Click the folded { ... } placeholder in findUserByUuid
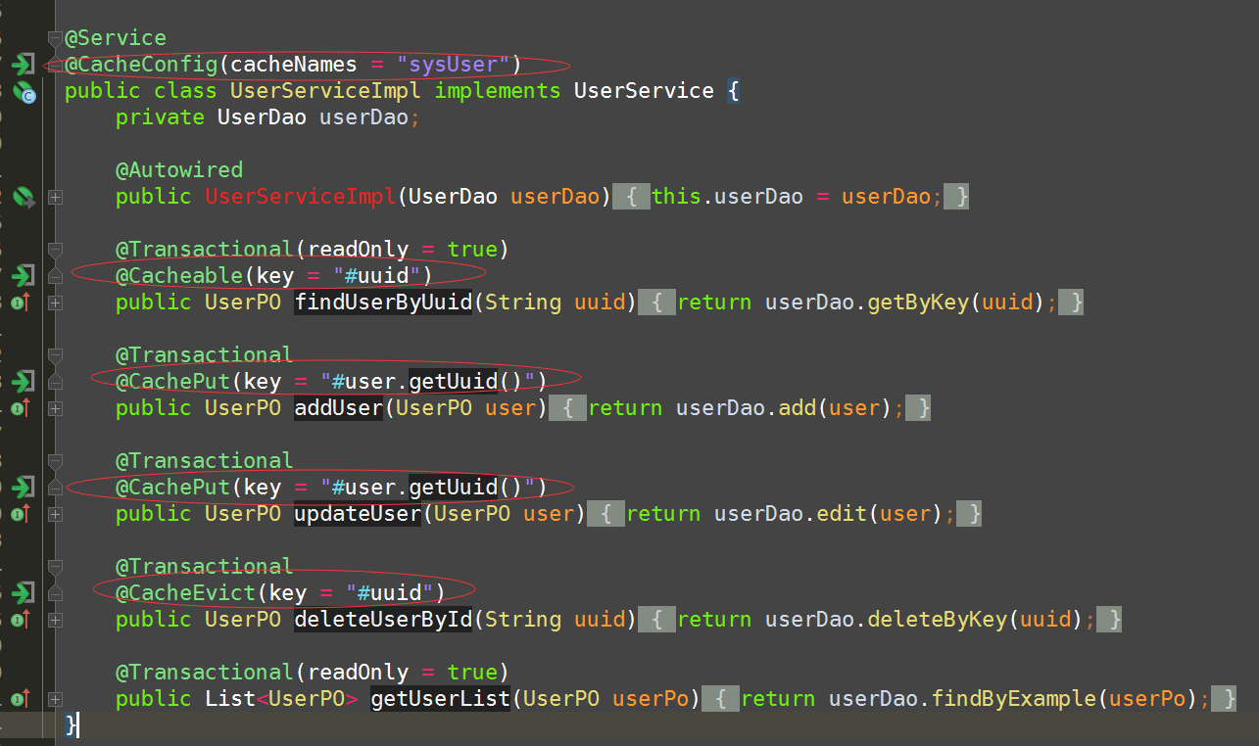This screenshot has height=746, width=1259. pos(657,302)
